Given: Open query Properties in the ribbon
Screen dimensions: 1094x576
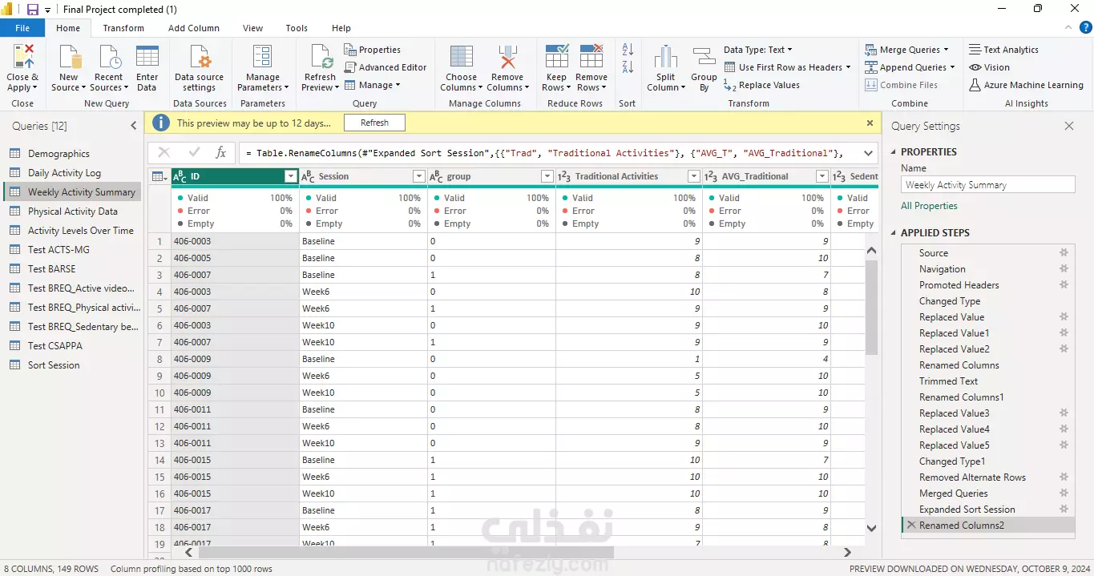Looking at the screenshot, I should [373, 50].
